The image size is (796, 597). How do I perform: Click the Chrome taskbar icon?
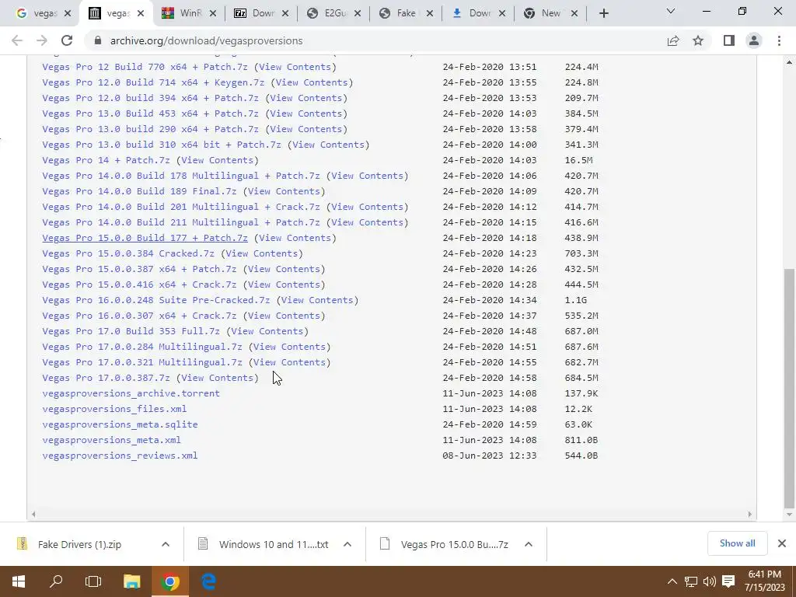click(170, 581)
